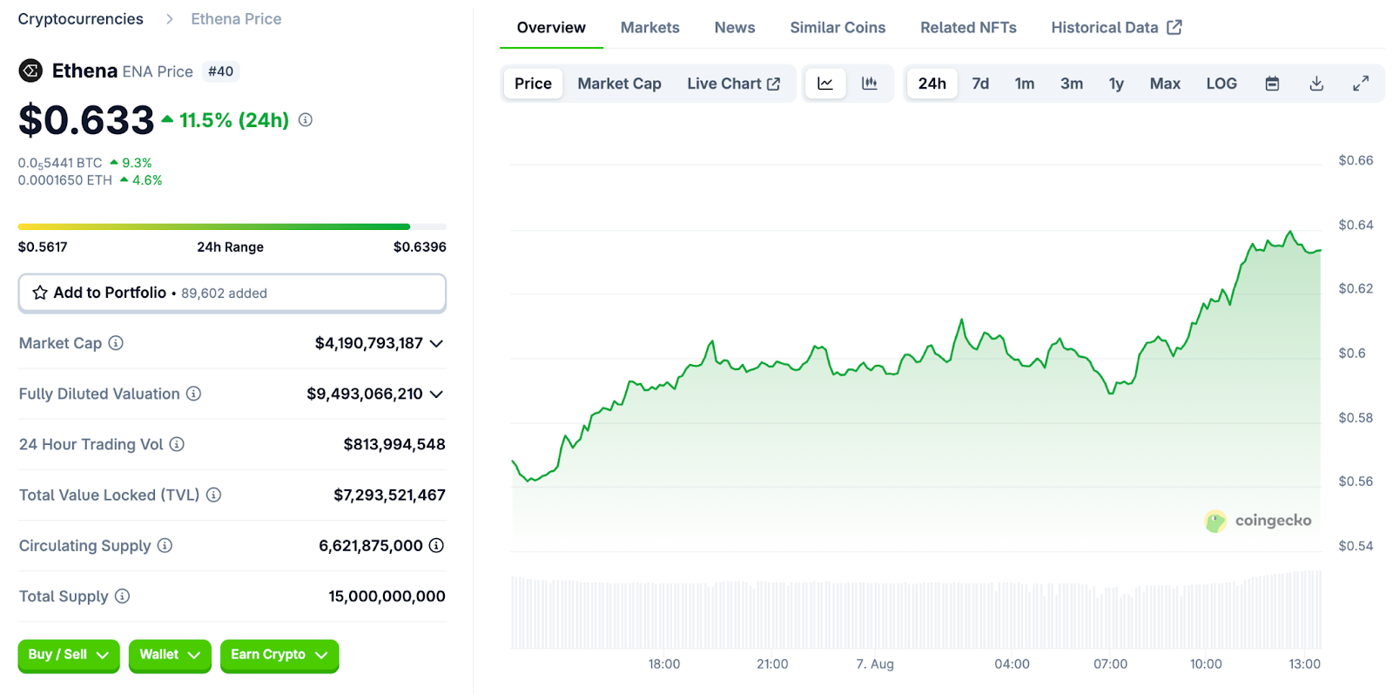Select 24h time range
This screenshot has height=694, width=1393.
tap(932, 84)
